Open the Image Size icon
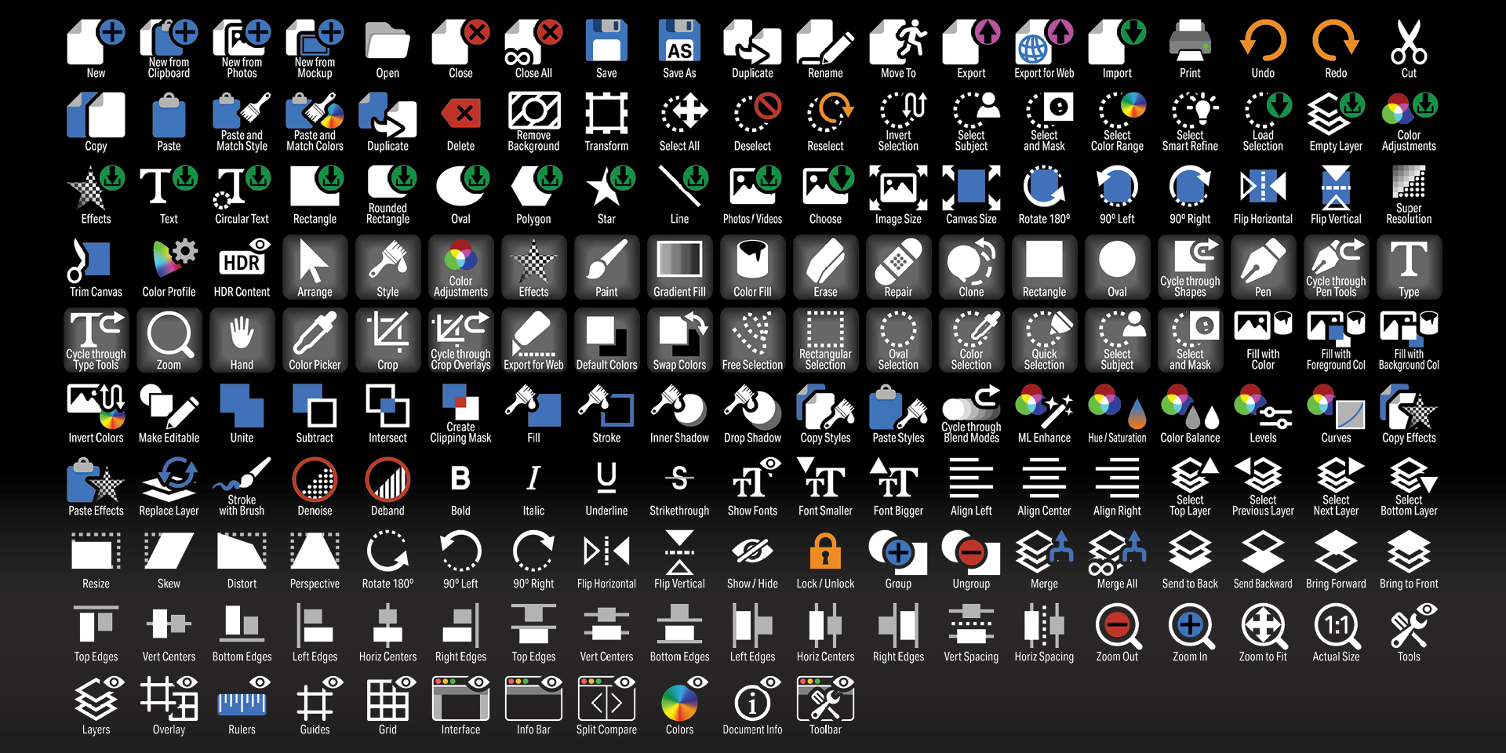 click(898, 187)
